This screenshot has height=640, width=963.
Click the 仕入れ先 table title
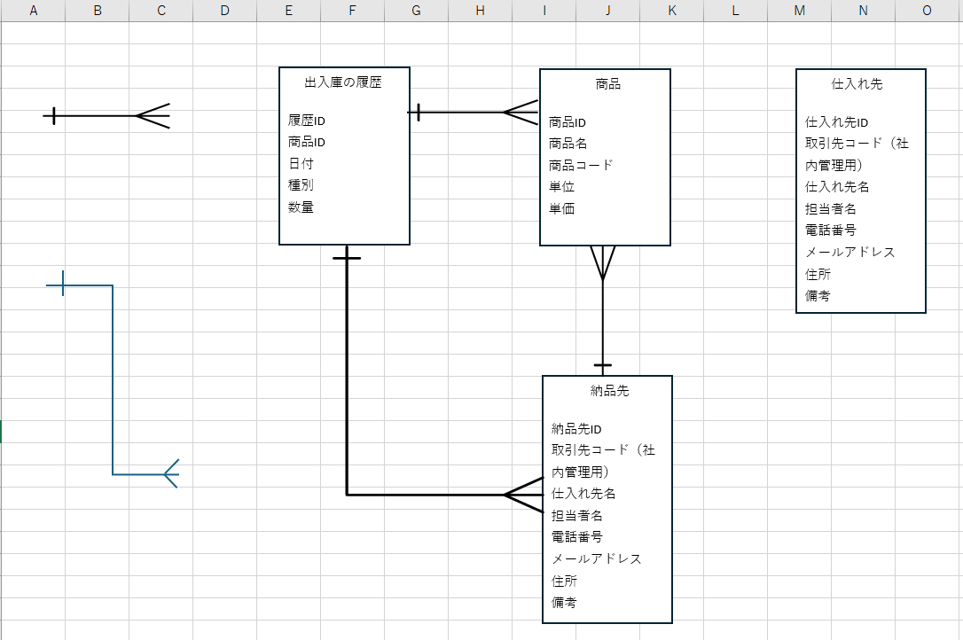pyautogui.click(x=857, y=84)
